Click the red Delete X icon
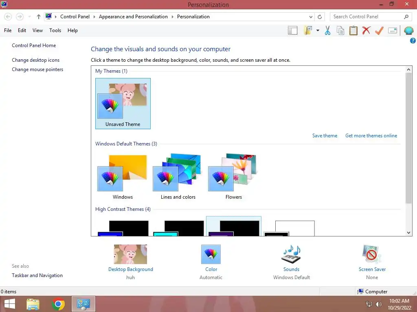The width and height of the screenshot is (417, 312). coord(366,30)
